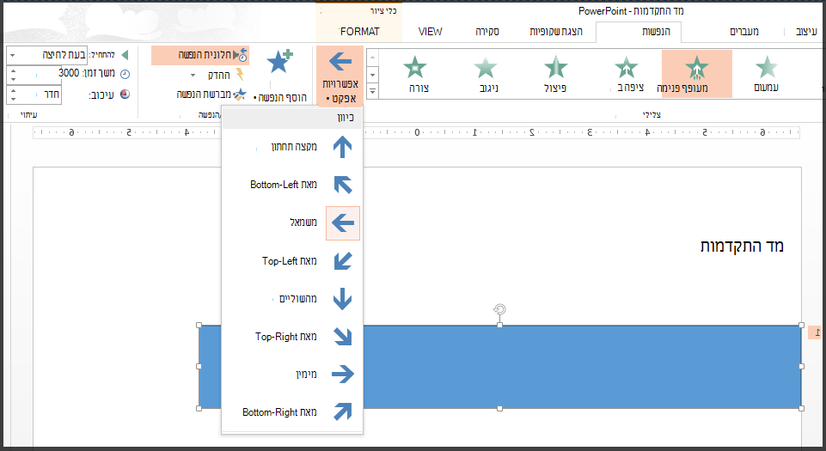Click the מימין text menu entry
This screenshot has width=826, height=451.
click(306, 375)
